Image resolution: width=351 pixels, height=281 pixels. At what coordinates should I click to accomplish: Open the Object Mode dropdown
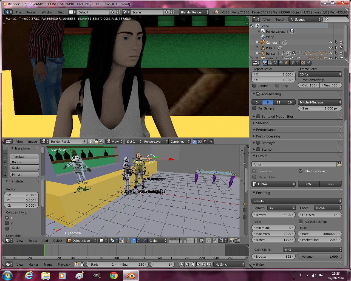click(81, 240)
